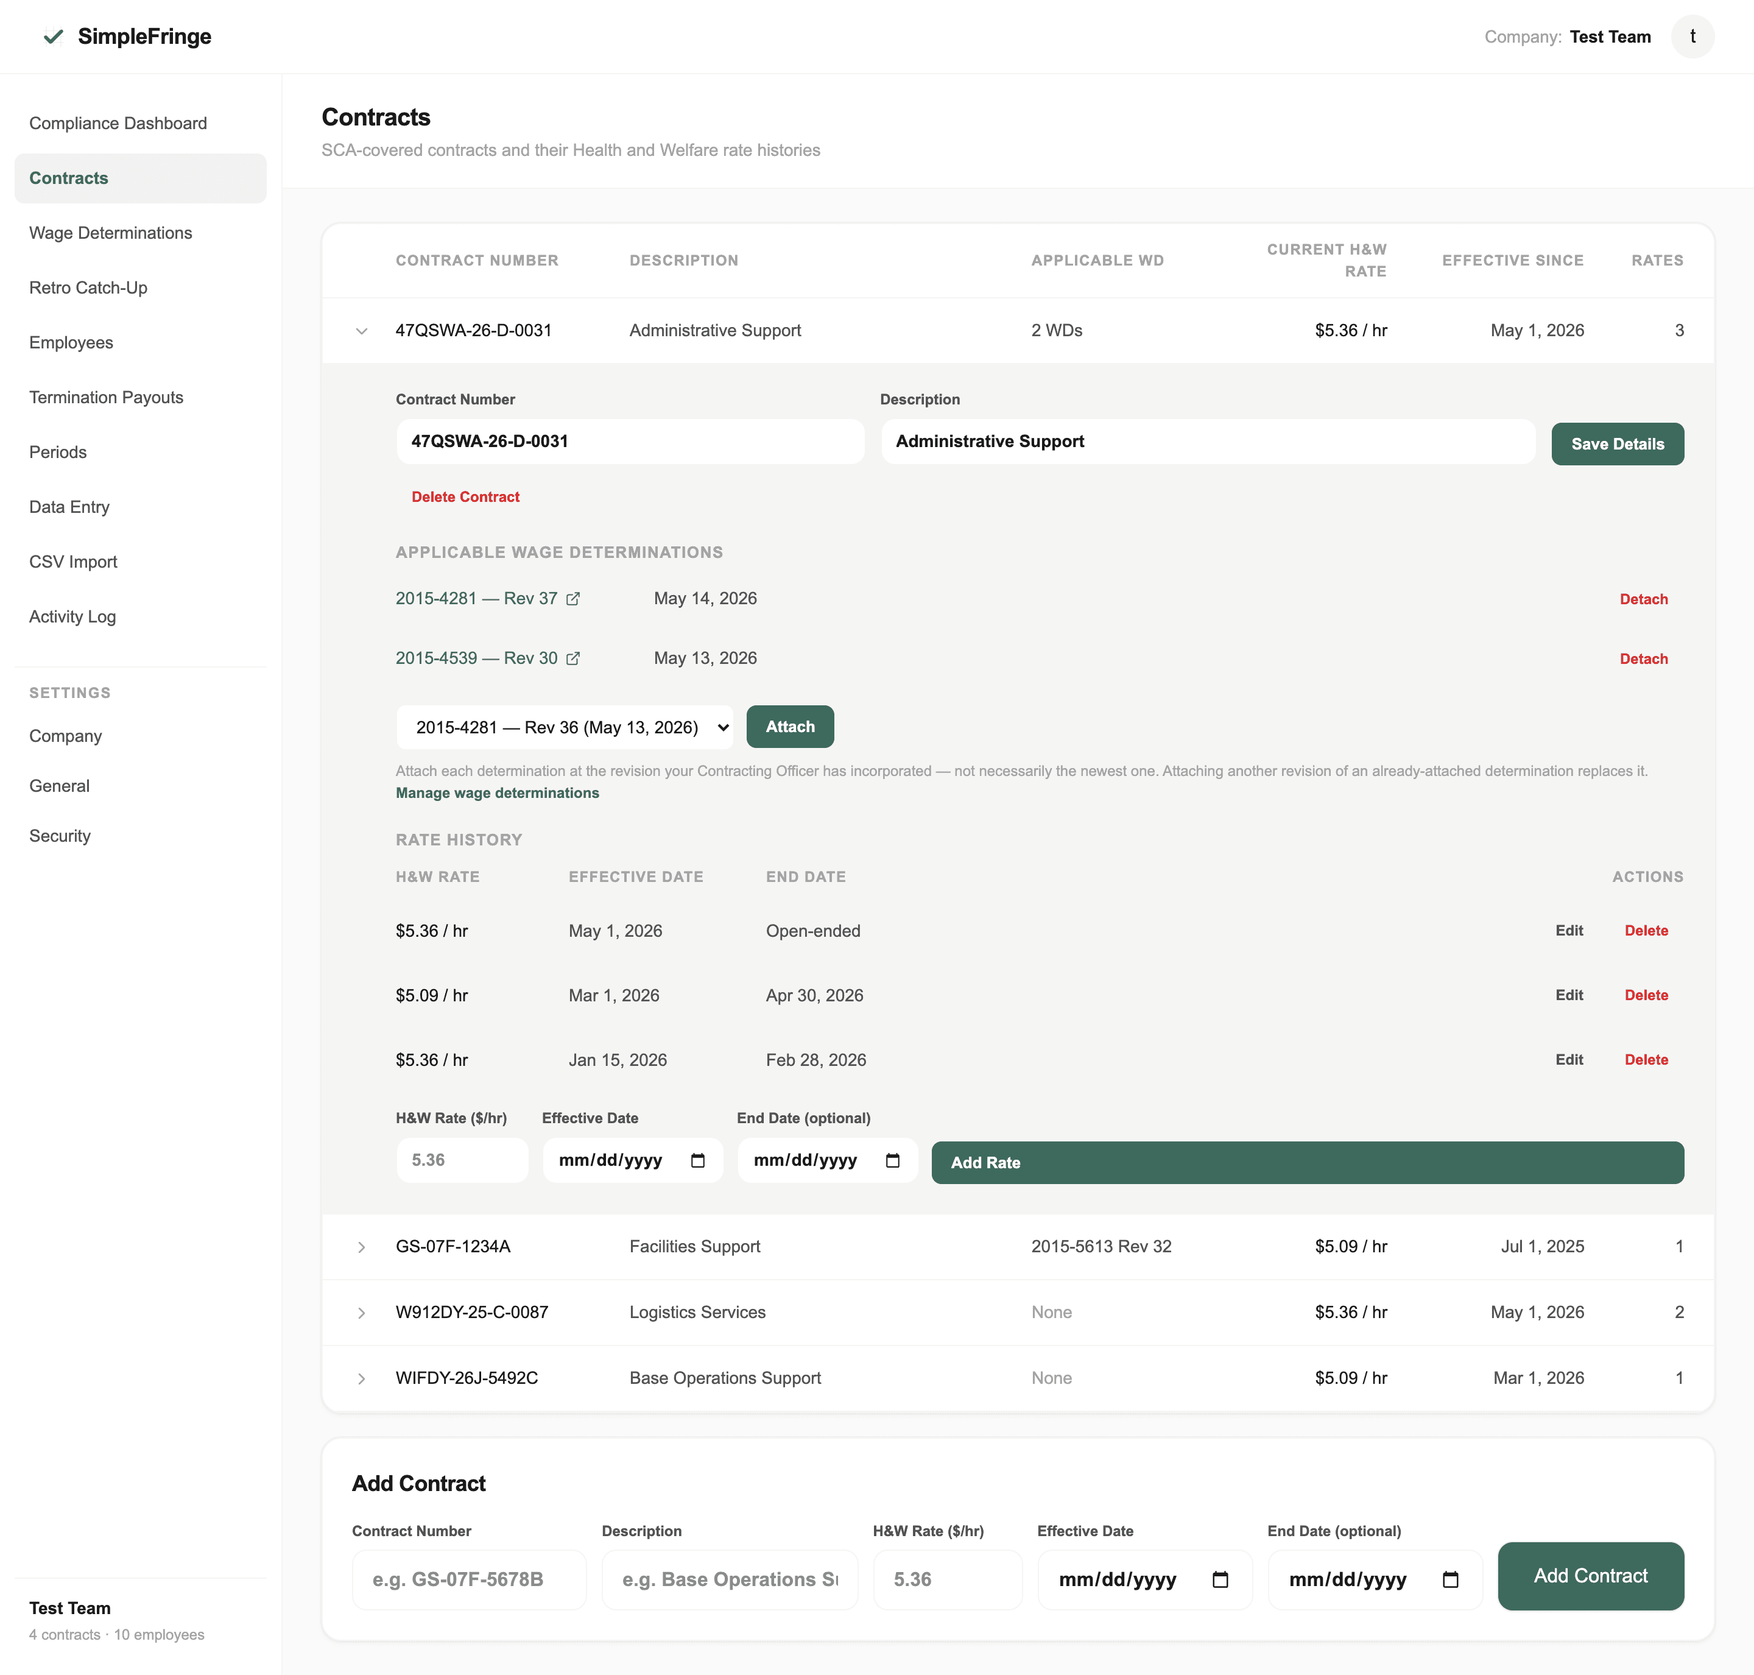Open Wage Determinations page
This screenshot has height=1675, width=1754.
coord(140,233)
